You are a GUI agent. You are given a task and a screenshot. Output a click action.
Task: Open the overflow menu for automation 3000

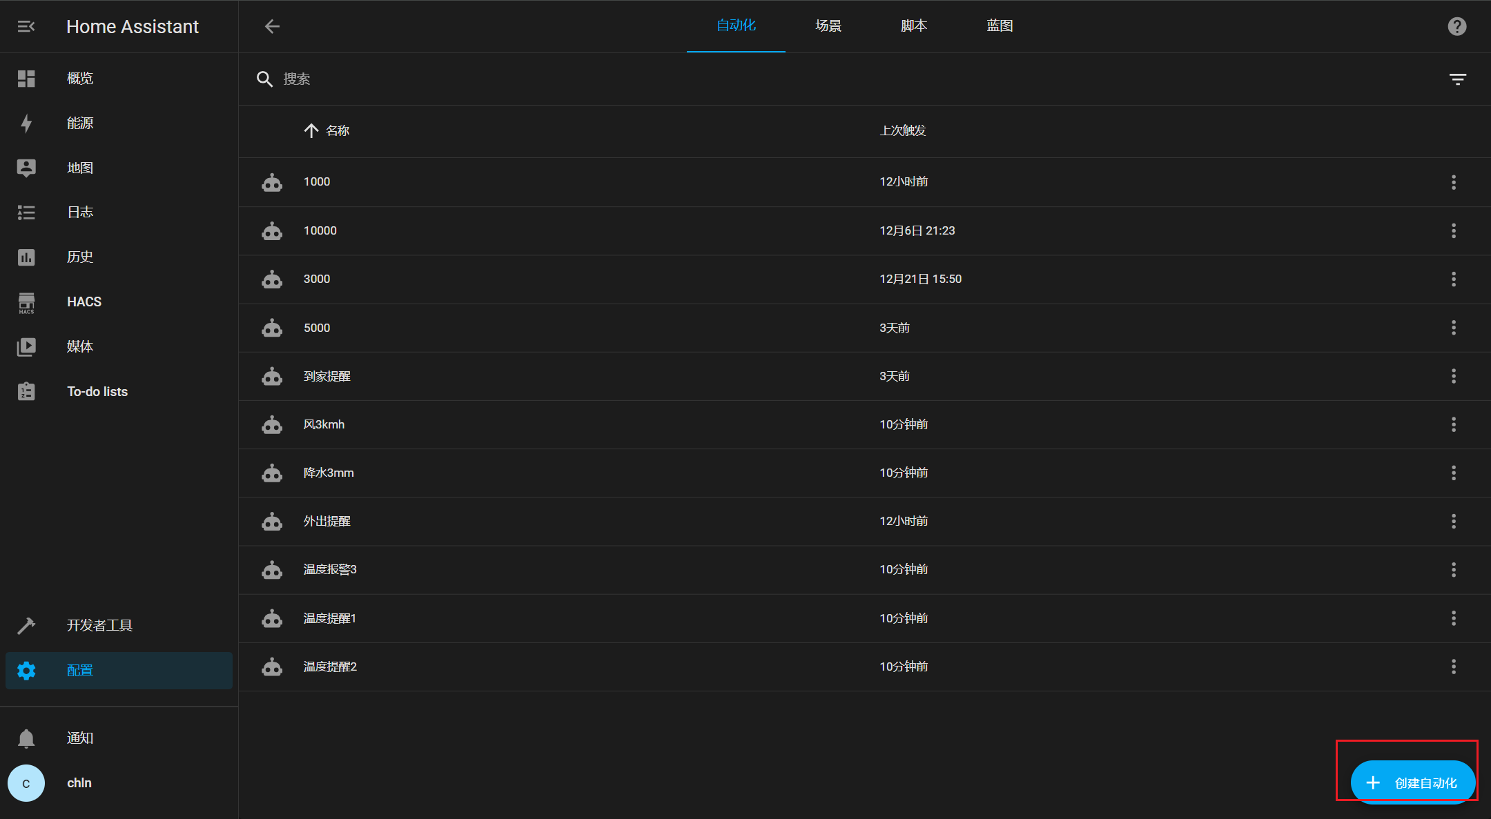coord(1454,279)
